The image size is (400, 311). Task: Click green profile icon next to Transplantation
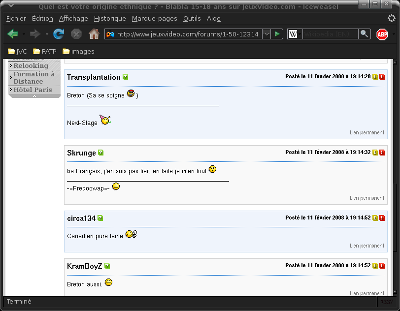125,77
